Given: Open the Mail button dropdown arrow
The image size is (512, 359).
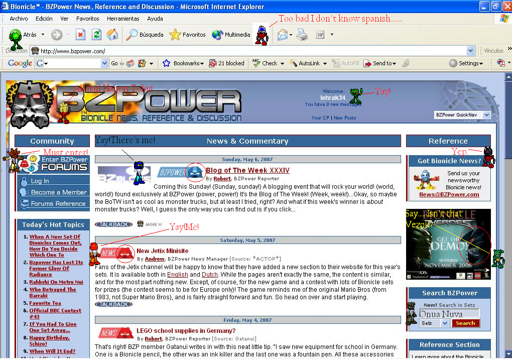Looking at the screenshot, I should pyautogui.click(x=291, y=34).
